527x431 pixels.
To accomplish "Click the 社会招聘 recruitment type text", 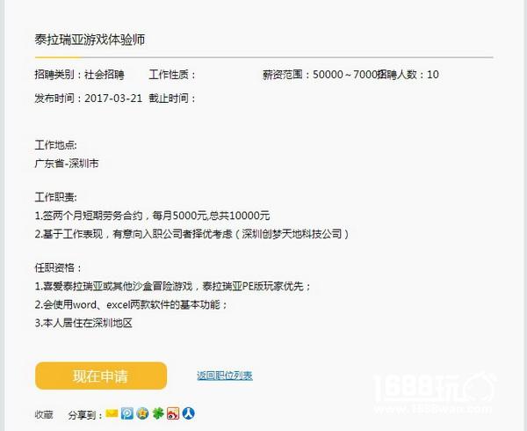I will pyautogui.click(x=105, y=75).
